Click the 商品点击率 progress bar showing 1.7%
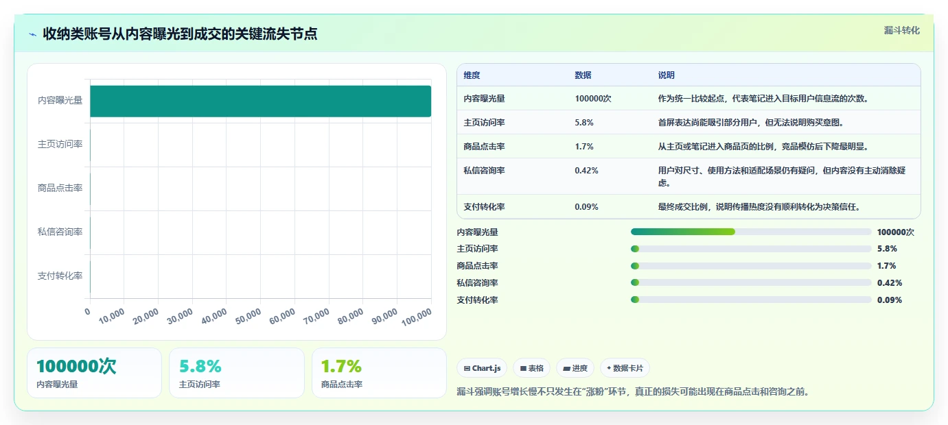 pos(751,266)
